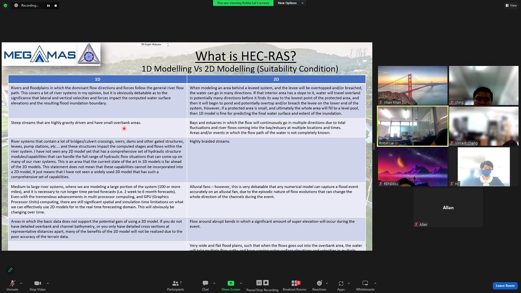The image size is (521, 293).
Task: Open the View layout menu
Action: tap(511, 5)
